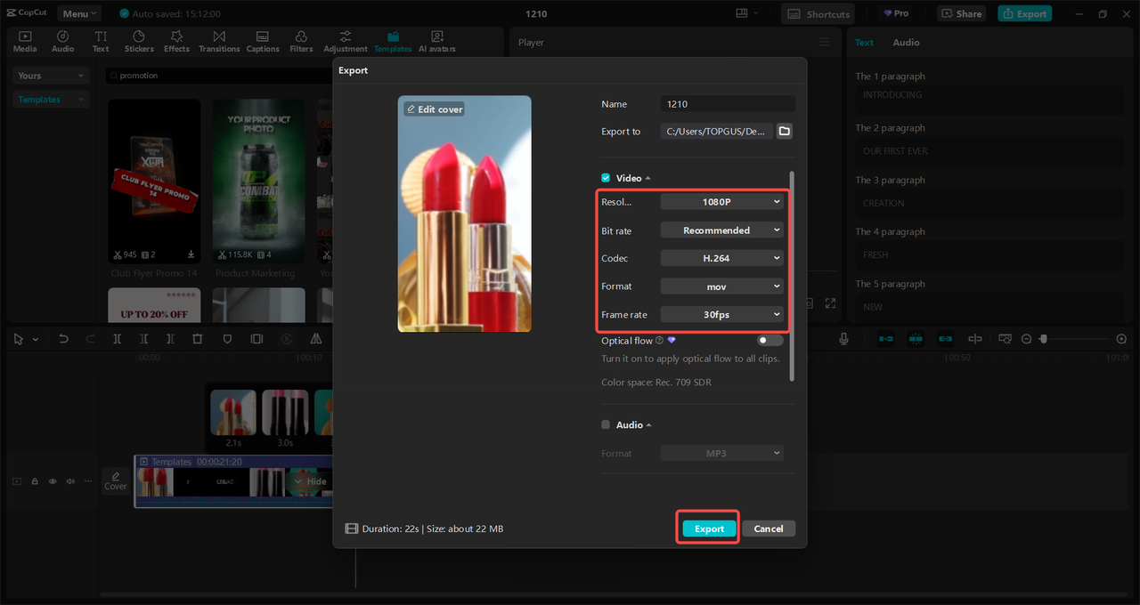Click the folder icon beside Export to path
The height and width of the screenshot is (605, 1140).
784,132
